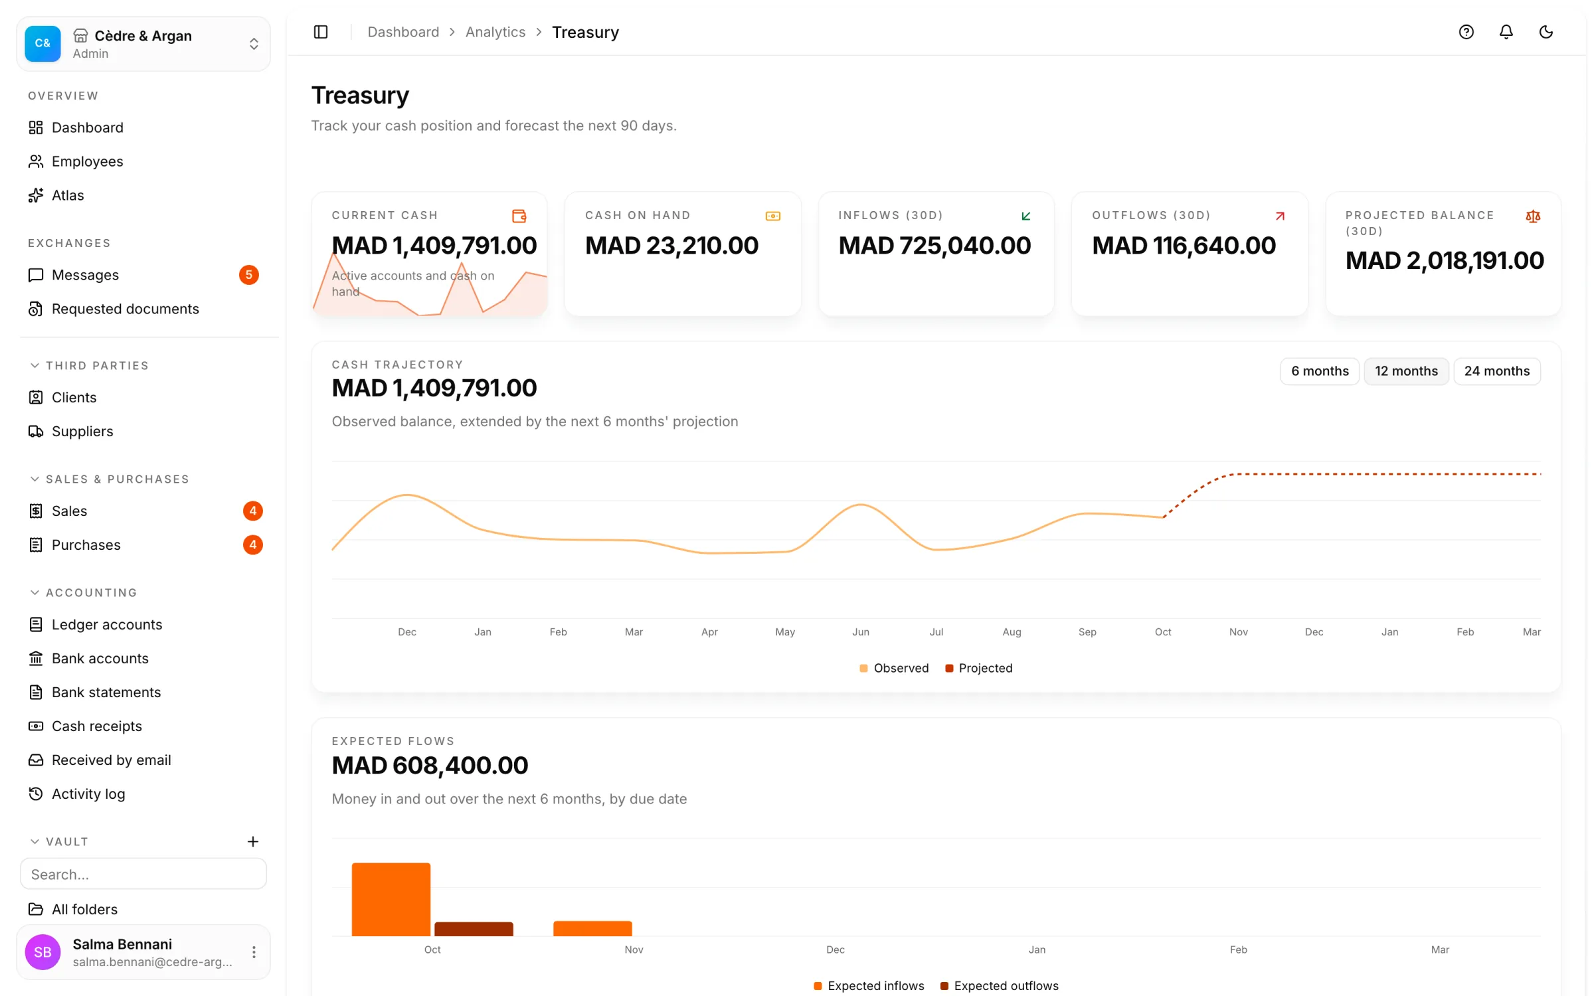Switch to dark mode moon icon

pyautogui.click(x=1546, y=32)
